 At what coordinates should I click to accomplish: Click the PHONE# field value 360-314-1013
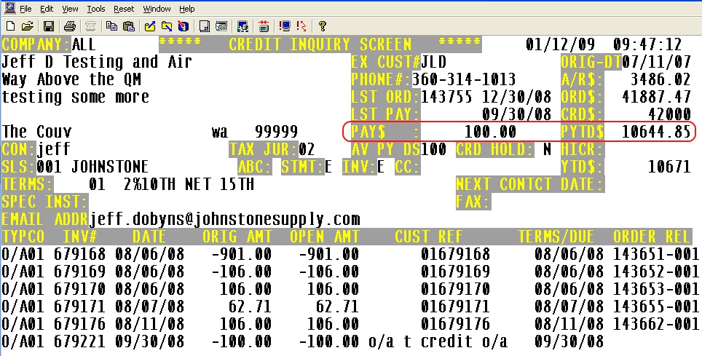click(464, 79)
